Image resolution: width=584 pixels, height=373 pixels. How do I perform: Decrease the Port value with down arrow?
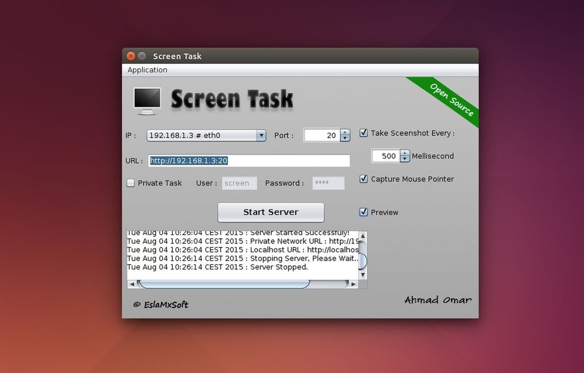point(345,139)
